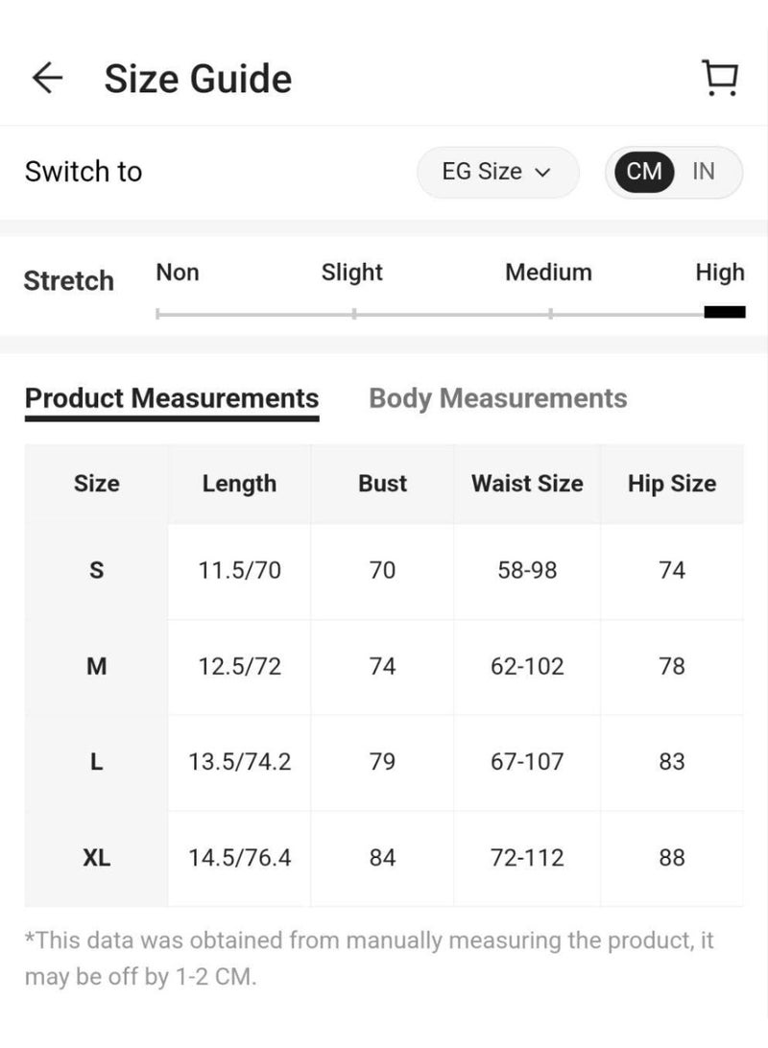
Task: Select size S row
Action: click(96, 570)
